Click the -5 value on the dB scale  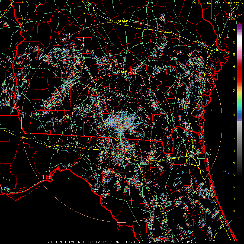coord(233,175)
